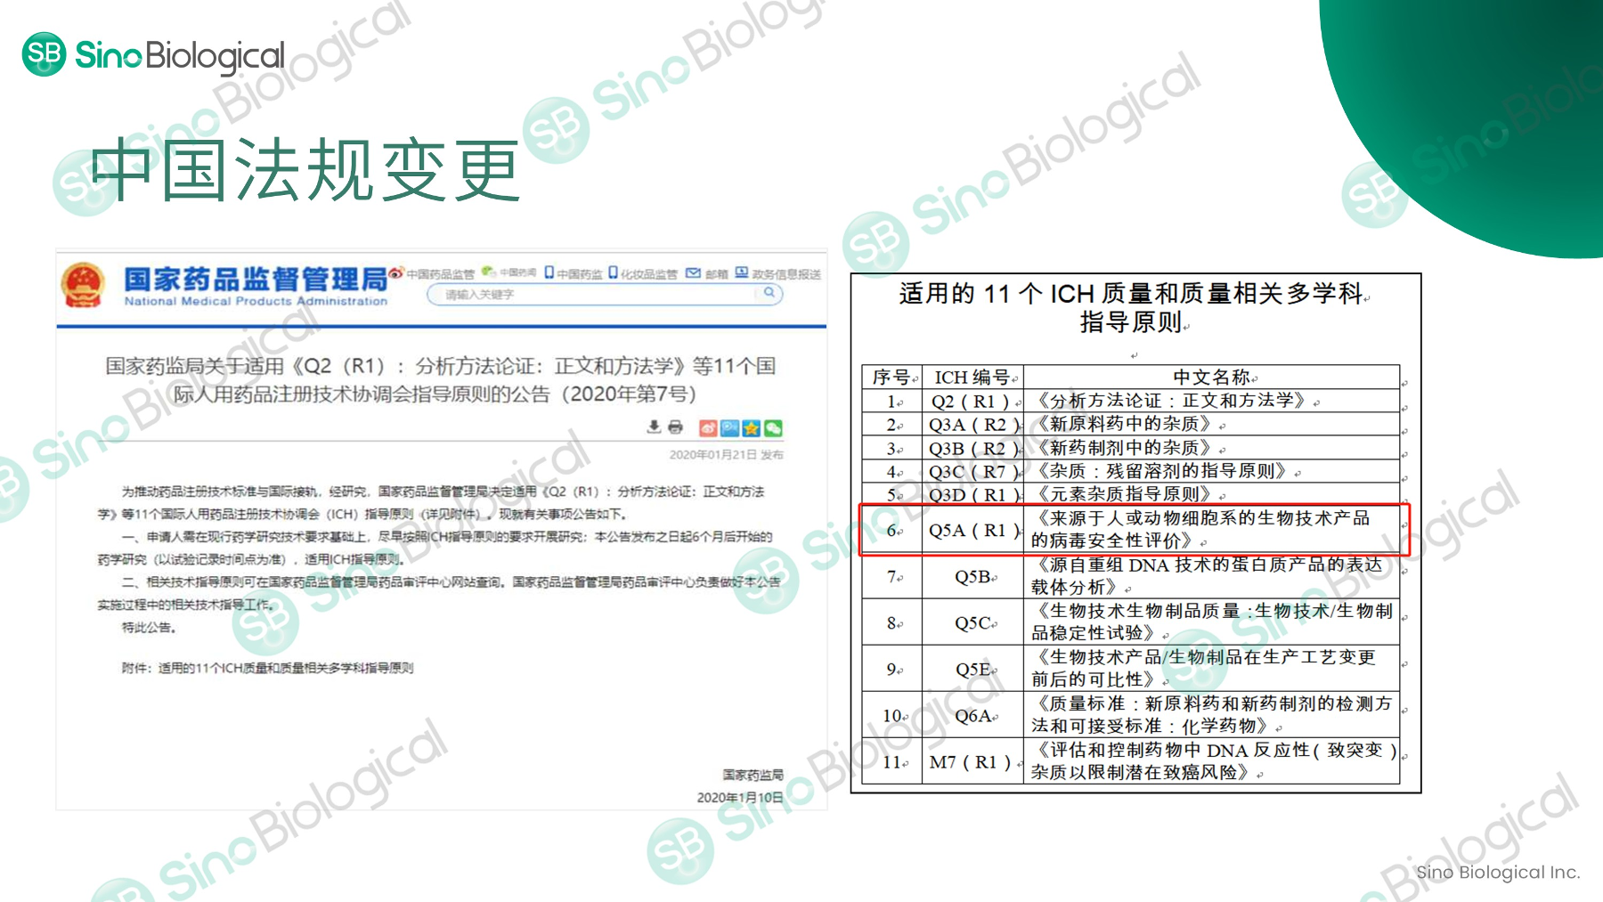Viewport: 1603px width, 902px height.
Task: Click the slide title 中国法规变更
Action: click(305, 170)
